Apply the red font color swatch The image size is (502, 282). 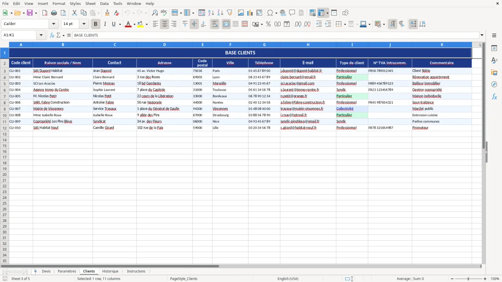coord(128,24)
